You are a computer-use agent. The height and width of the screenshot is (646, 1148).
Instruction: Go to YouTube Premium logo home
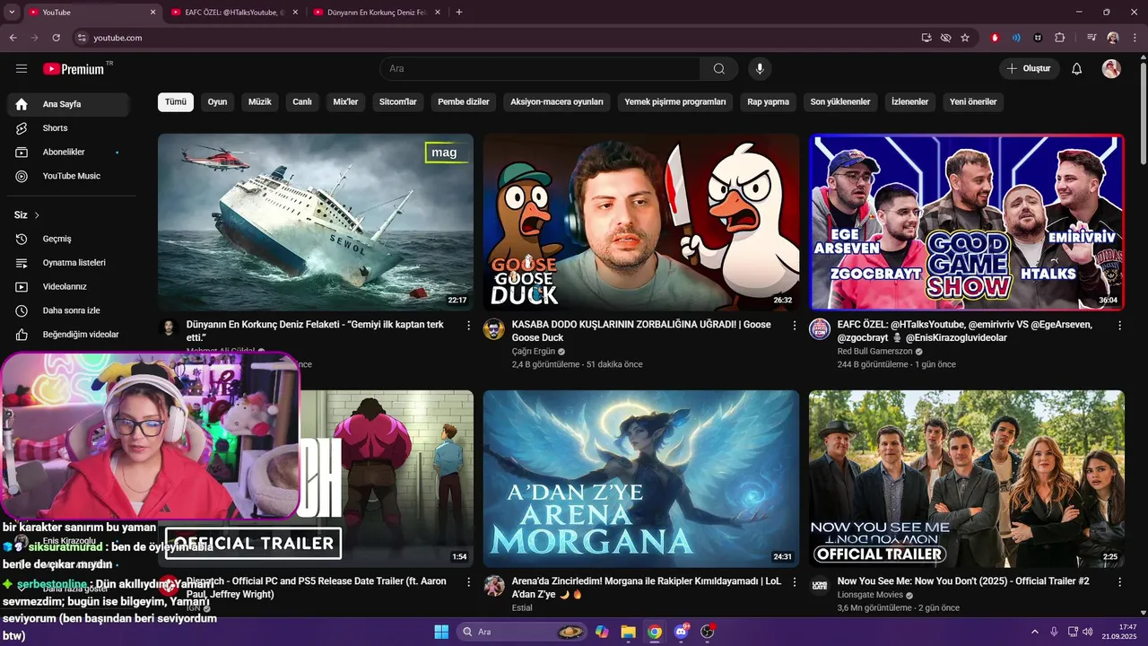pos(74,69)
